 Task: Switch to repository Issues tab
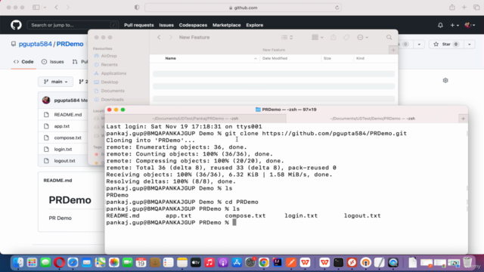(x=53, y=62)
